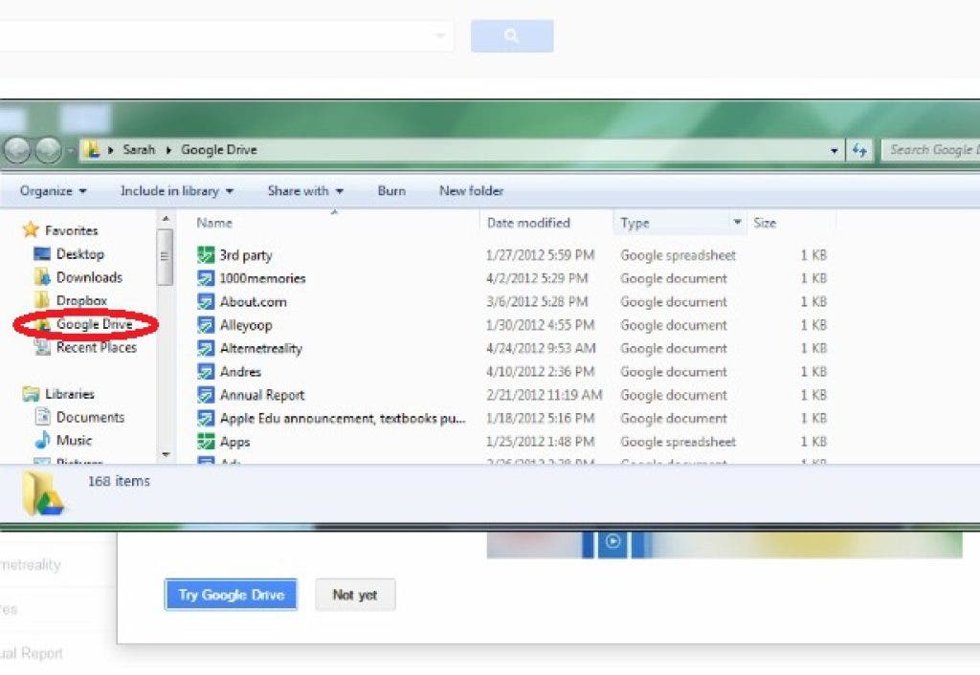Click the navigation pane scrollbar thumb
This screenshot has width=980, height=675.
[x=165, y=256]
